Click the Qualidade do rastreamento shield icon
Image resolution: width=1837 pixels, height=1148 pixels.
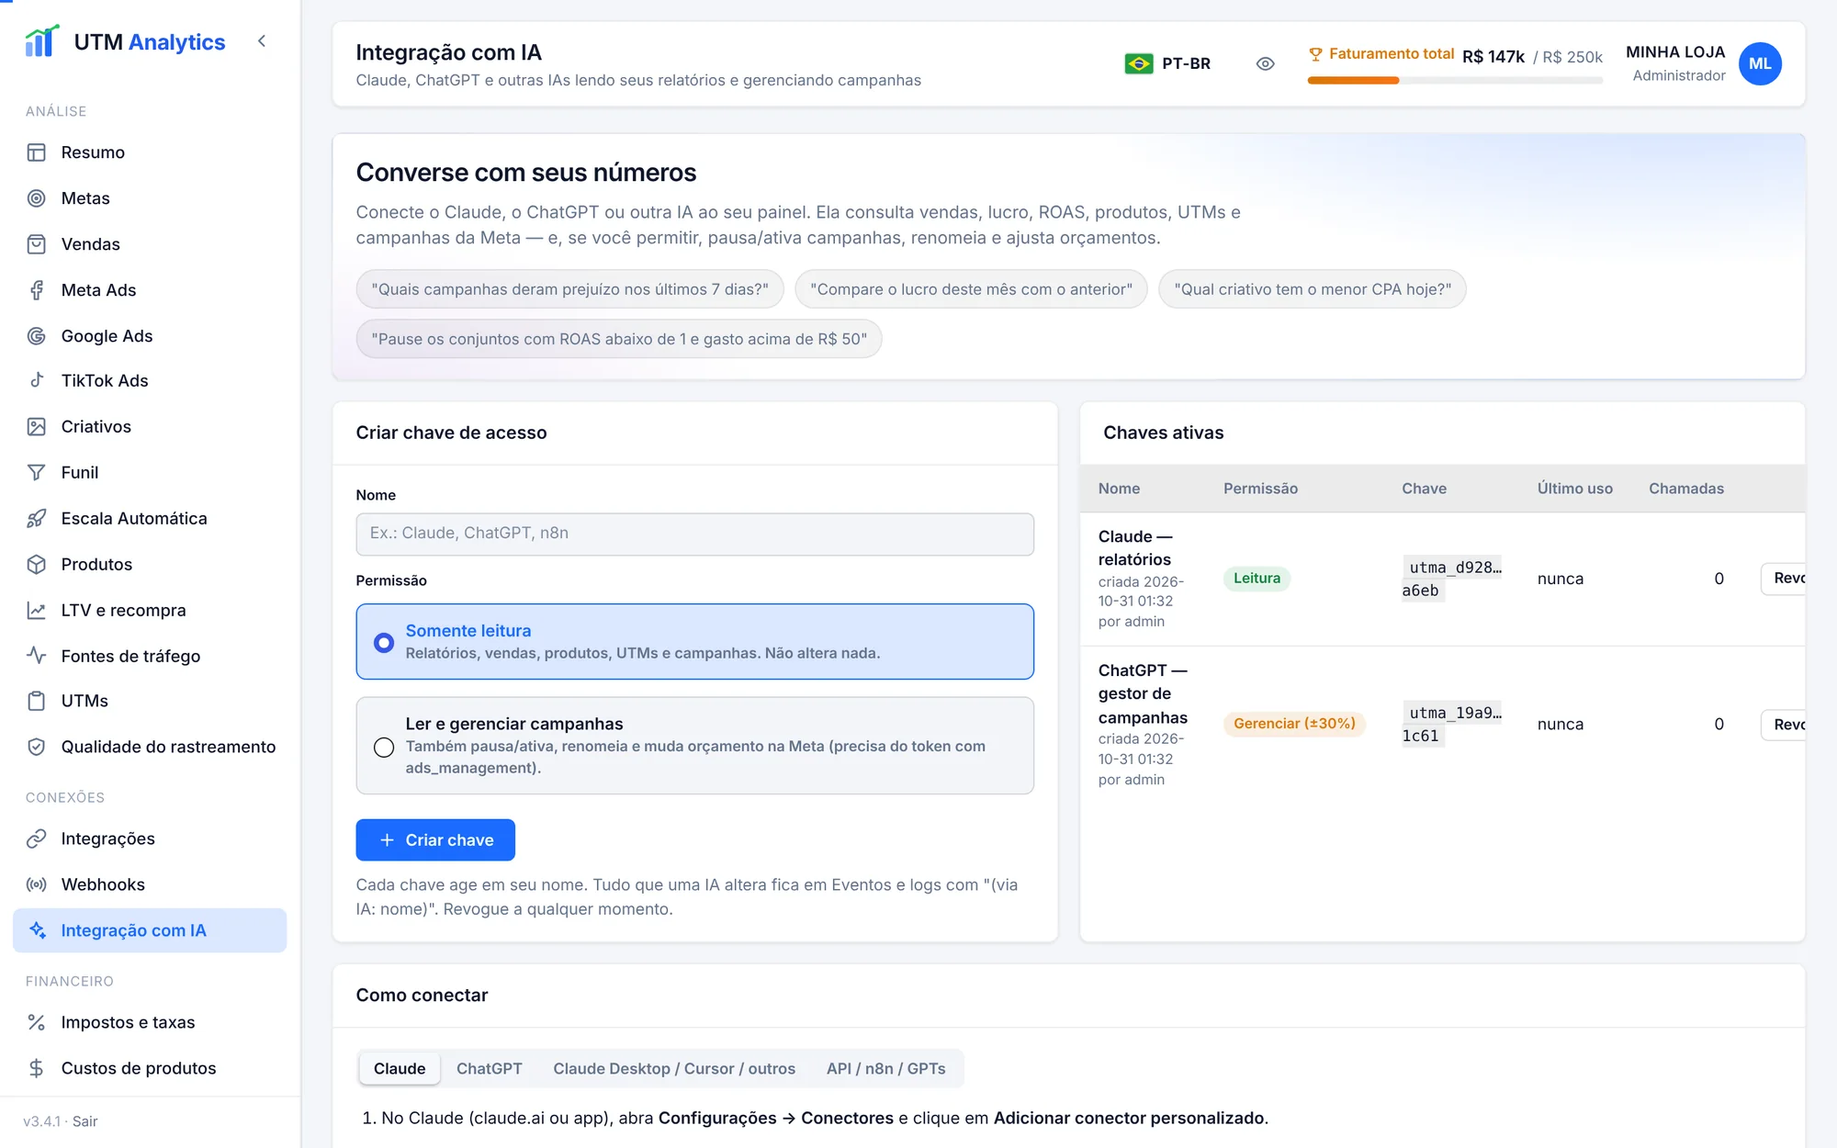click(x=36, y=747)
